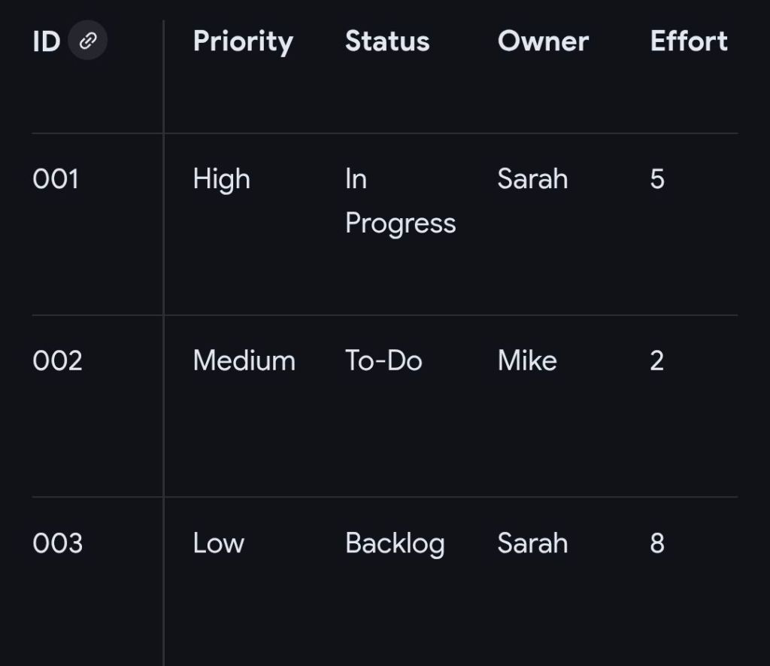Select the effort value 2

657,360
